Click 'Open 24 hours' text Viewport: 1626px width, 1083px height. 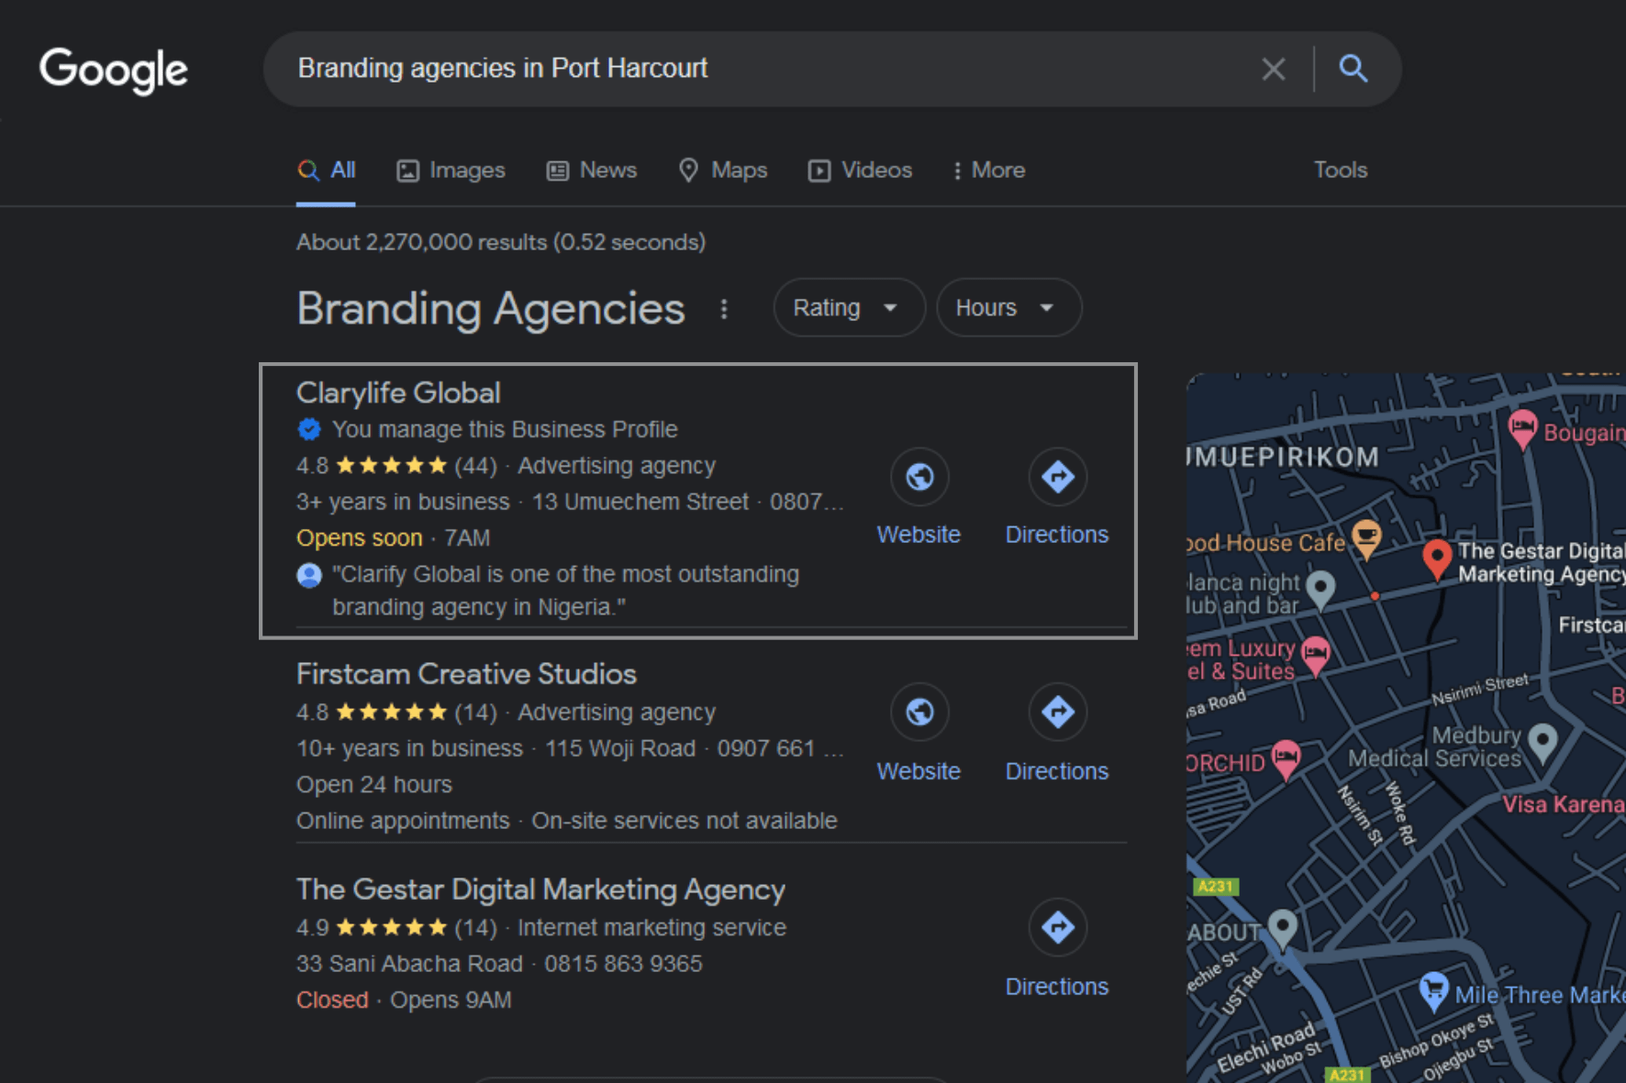coord(374,785)
